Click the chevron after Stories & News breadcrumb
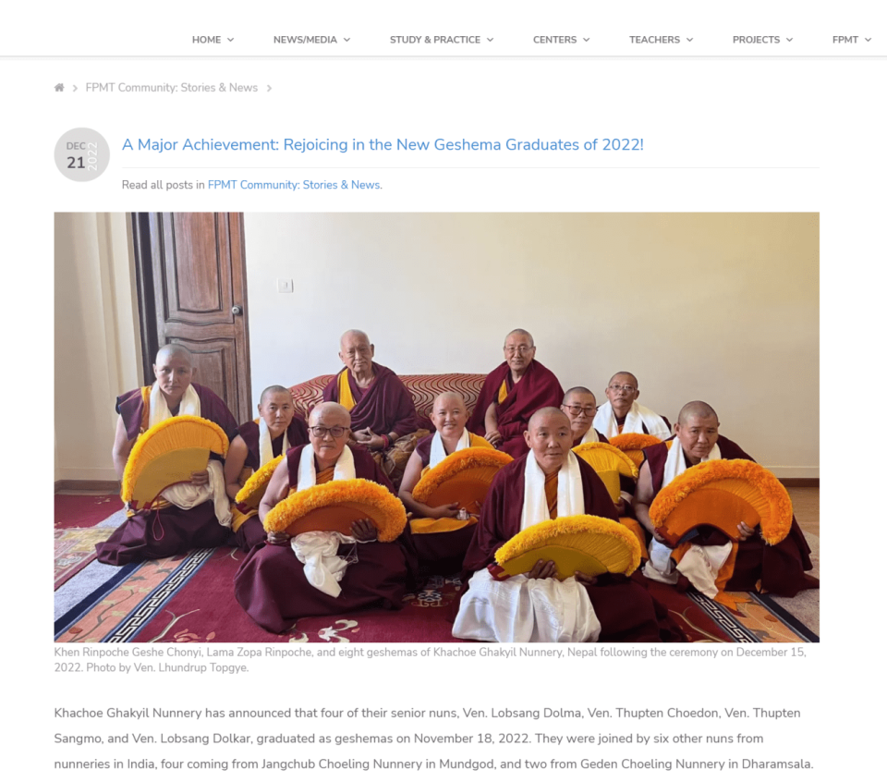This screenshot has width=887, height=782. point(269,88)
